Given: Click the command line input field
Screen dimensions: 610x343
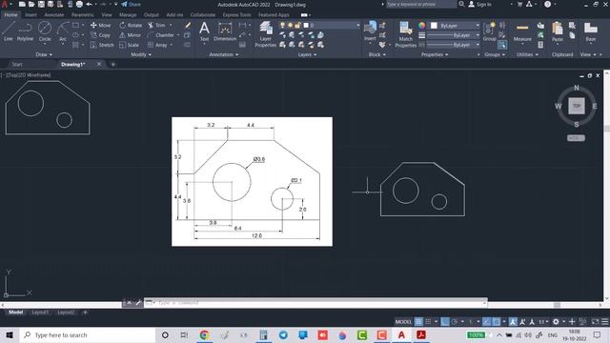Looking at the screenshot, I should coord(315,303).
